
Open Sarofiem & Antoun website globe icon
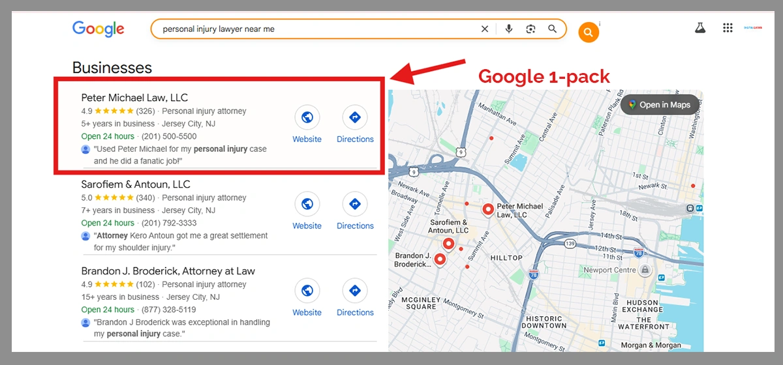307,204
